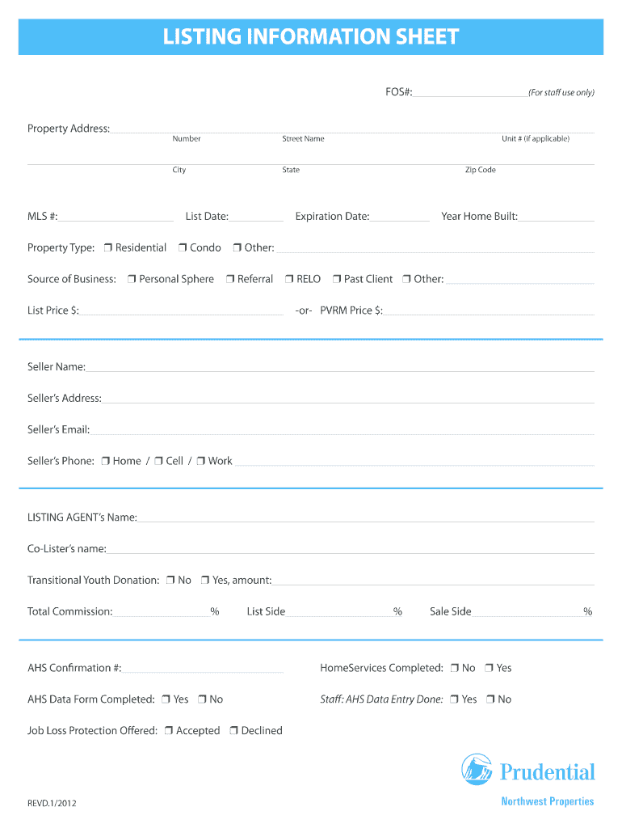The height and width of the screenshot is (828, 622).
Task: Click the AHS Confirmation # field
Action: 203,669
